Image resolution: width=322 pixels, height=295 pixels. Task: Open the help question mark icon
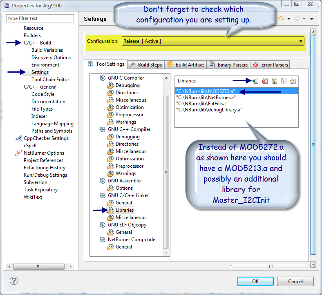(x=14, y=281)
